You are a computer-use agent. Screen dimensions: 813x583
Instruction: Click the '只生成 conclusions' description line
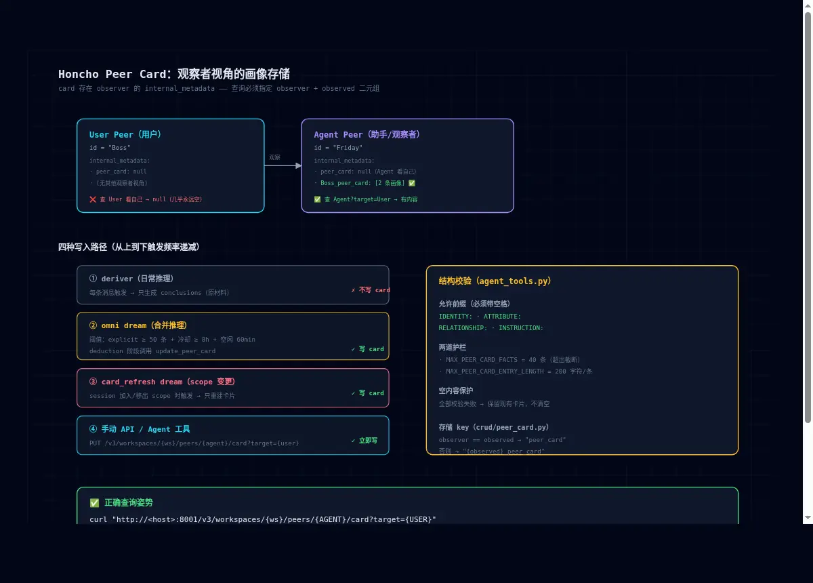159,293
